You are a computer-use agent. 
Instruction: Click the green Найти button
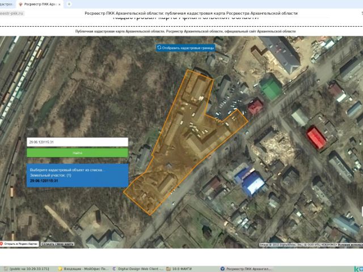(x=77, y=153)
